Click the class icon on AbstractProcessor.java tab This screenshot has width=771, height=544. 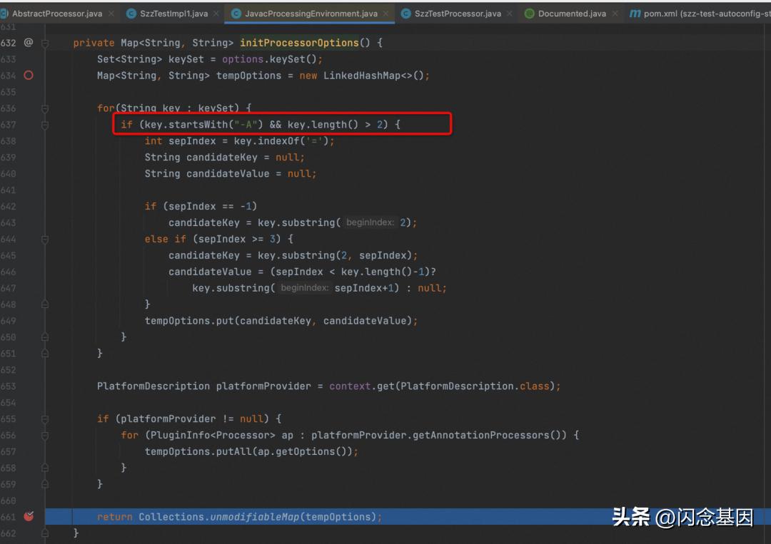6,13
